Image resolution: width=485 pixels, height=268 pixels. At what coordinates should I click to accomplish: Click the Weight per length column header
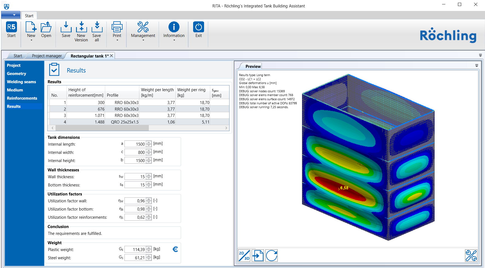[157, 92]
